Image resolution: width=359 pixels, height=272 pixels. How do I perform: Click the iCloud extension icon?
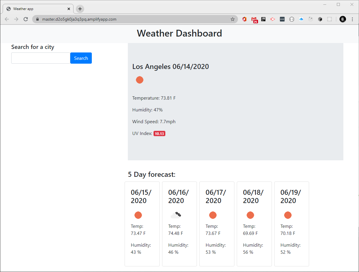click(301, 19)
